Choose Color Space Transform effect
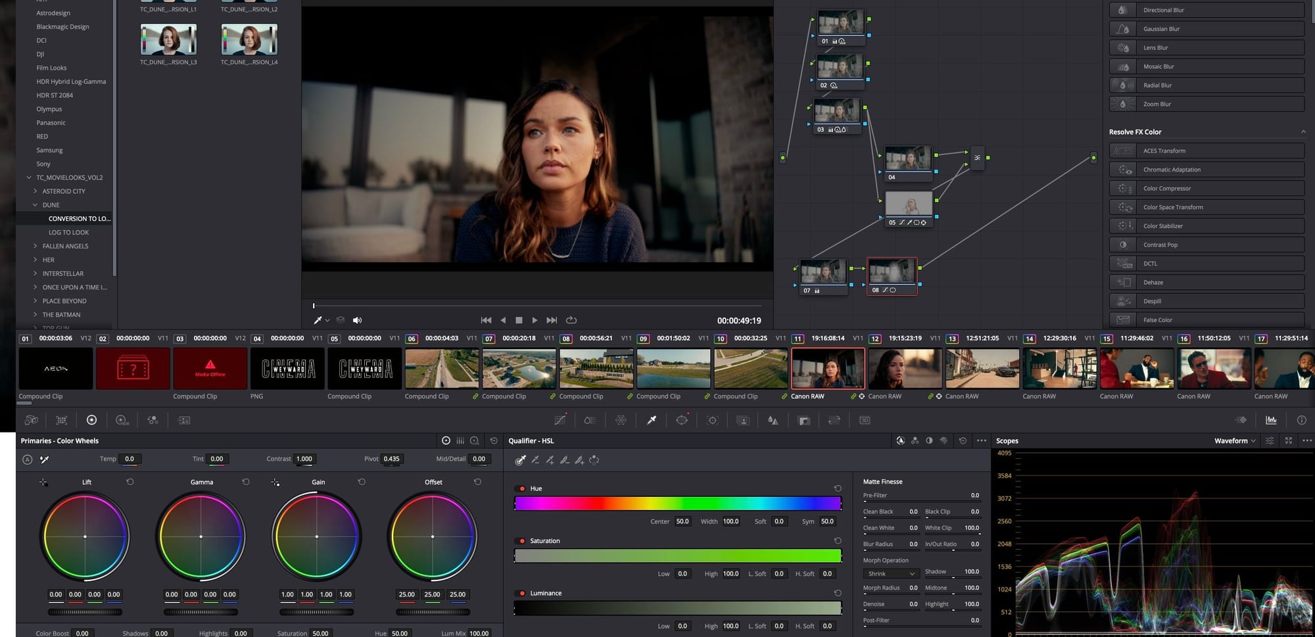The height and width of the screenshot is (637, 1315). coord(1172,207)
